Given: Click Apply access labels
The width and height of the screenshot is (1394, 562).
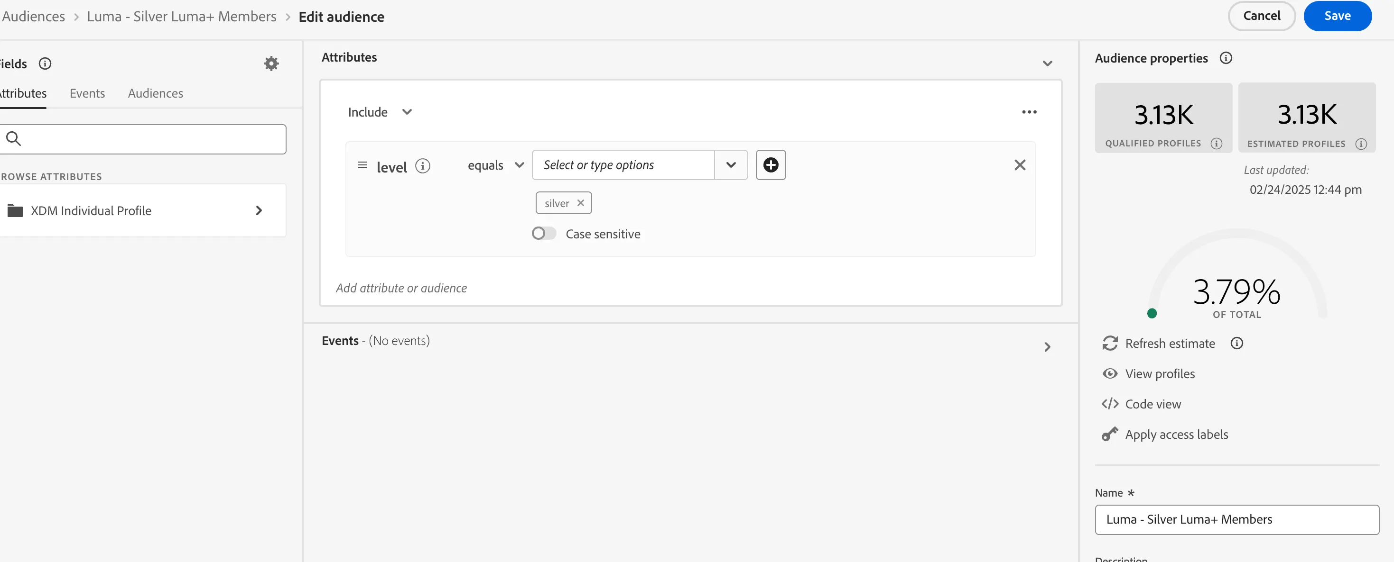Looking at the screenshot, I should [x=1177, y=434].
